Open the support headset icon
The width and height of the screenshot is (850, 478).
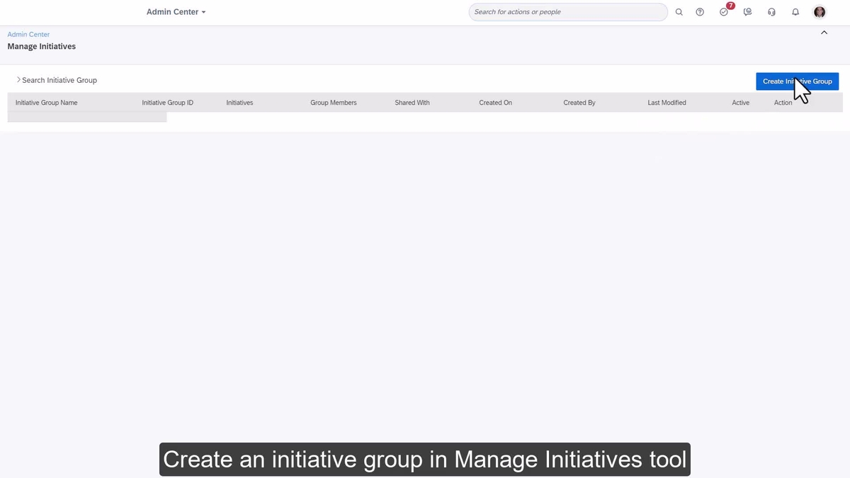[771, 12]
